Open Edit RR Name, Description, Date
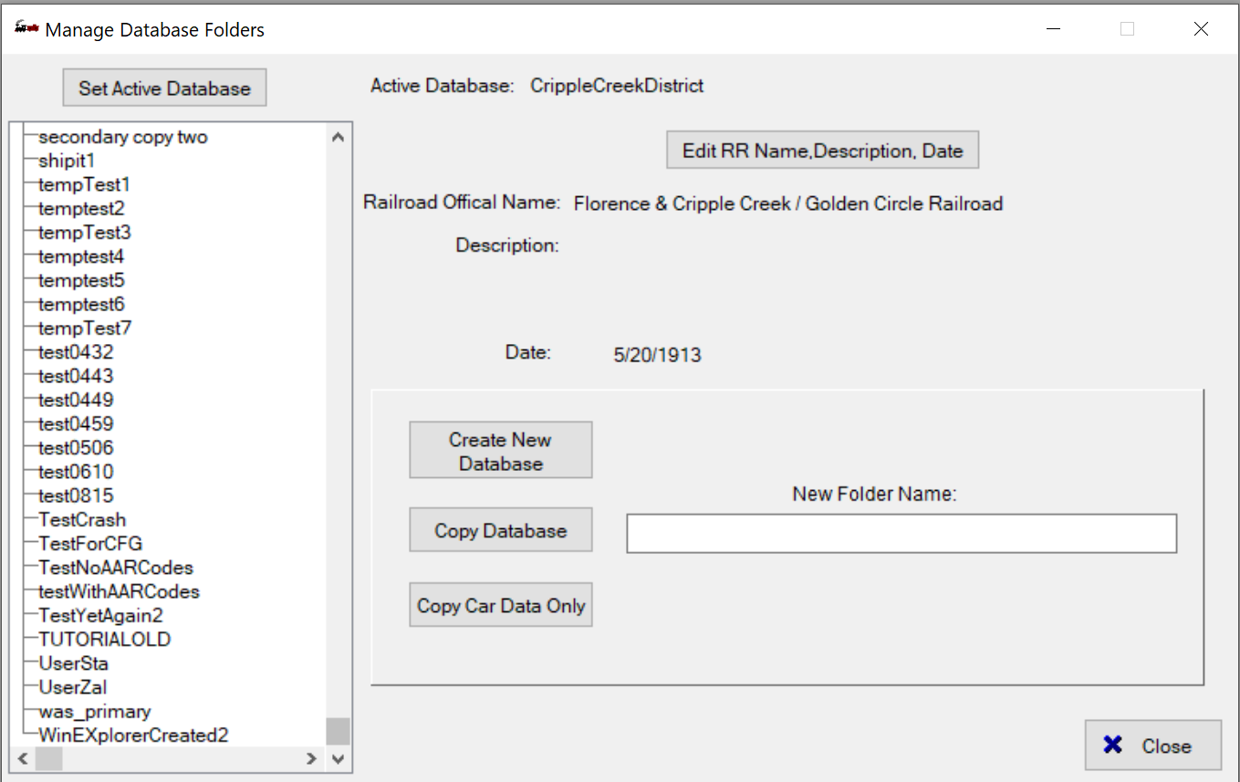 [x=822, y=151]
